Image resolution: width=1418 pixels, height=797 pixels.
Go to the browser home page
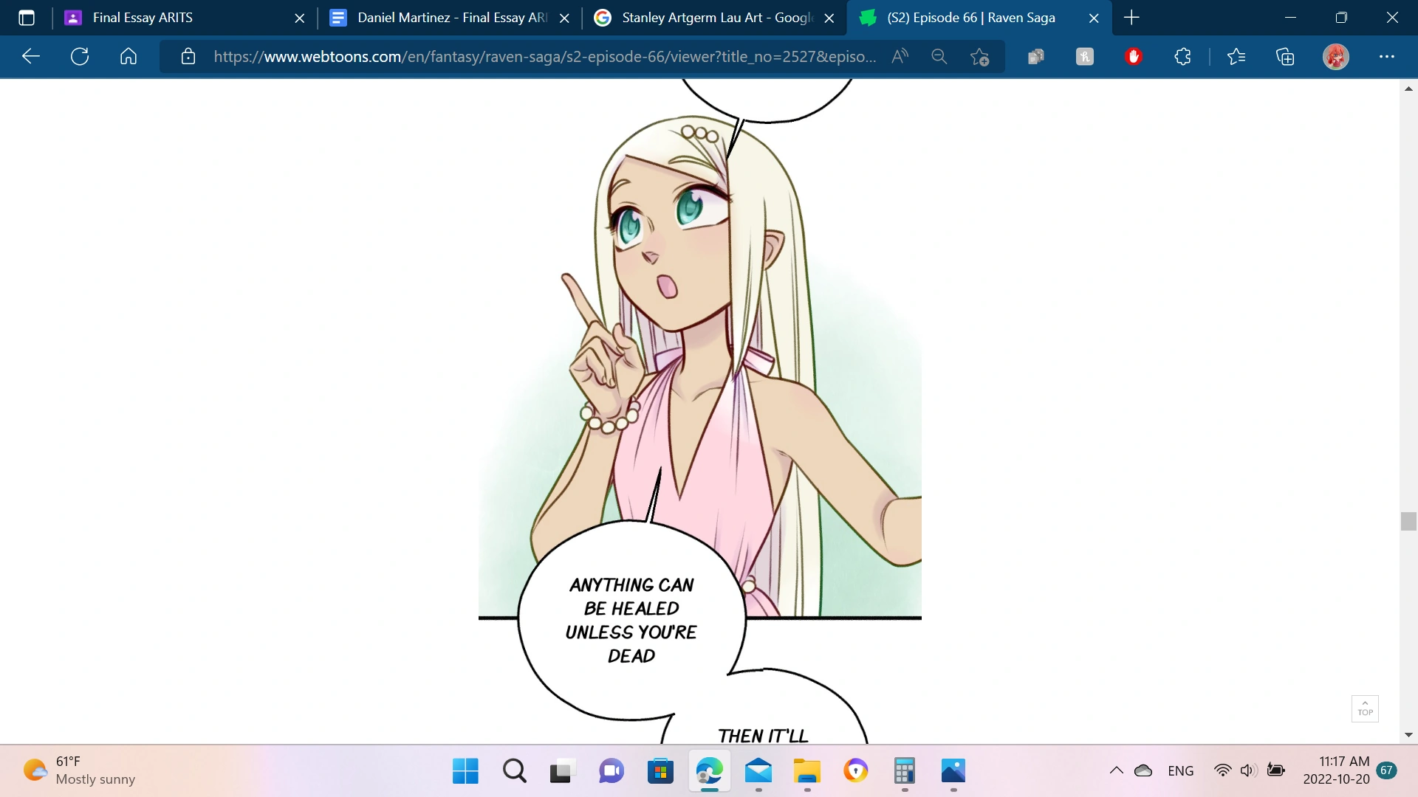(x=129, y=56)
